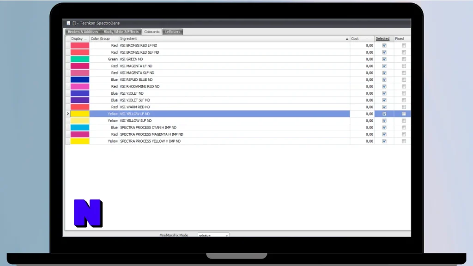Open the Leftovers tab
The width and height of the screenshot is (473, 266).
[x=173, y=32]
